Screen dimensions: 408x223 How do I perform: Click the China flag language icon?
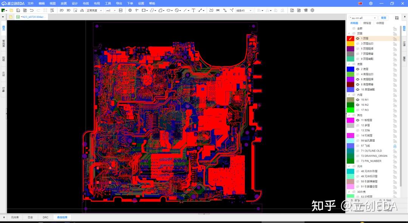click(360, 3)
